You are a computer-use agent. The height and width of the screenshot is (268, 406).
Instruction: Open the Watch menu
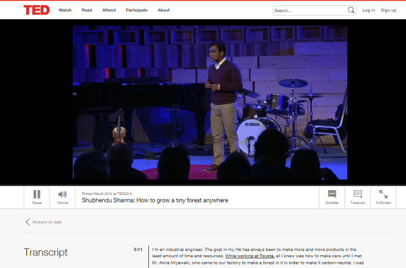(x=65, y=10)
